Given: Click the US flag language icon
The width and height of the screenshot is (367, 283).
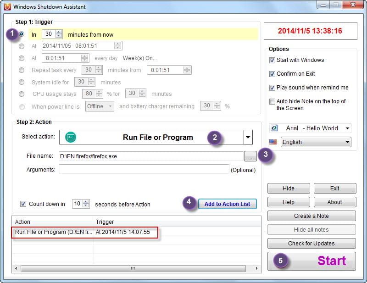Looking at the screenshot, I should [274, 142].
